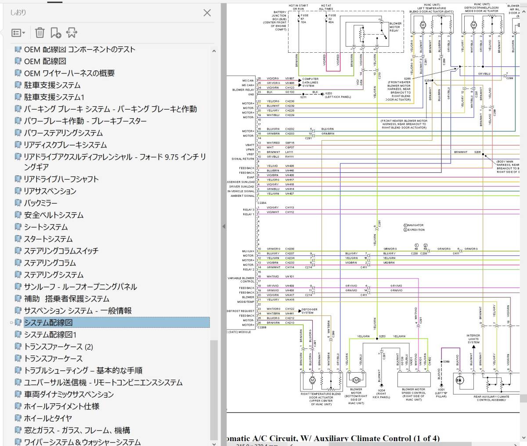The height and width of the screenshot is (446, 527).
Task: Delete selected bookmark with trash icon
Action: tap(40, 33)
